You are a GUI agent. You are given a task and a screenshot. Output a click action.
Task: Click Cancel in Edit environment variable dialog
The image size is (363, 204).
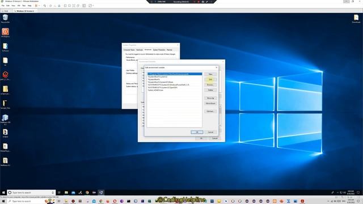coord(210,132)
